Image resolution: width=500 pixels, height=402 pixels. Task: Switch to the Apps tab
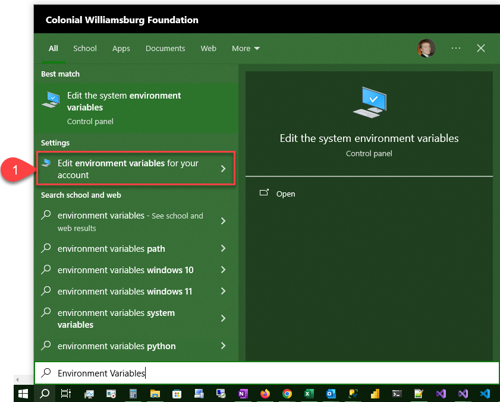click(x=121, y=49)
